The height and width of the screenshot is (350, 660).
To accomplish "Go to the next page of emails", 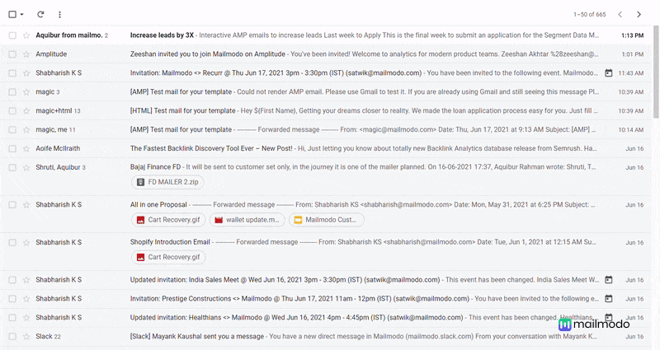I will click(639, 14).
